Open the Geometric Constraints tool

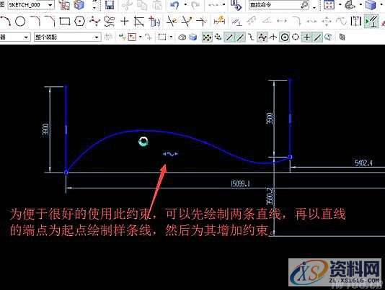(237, 22)
